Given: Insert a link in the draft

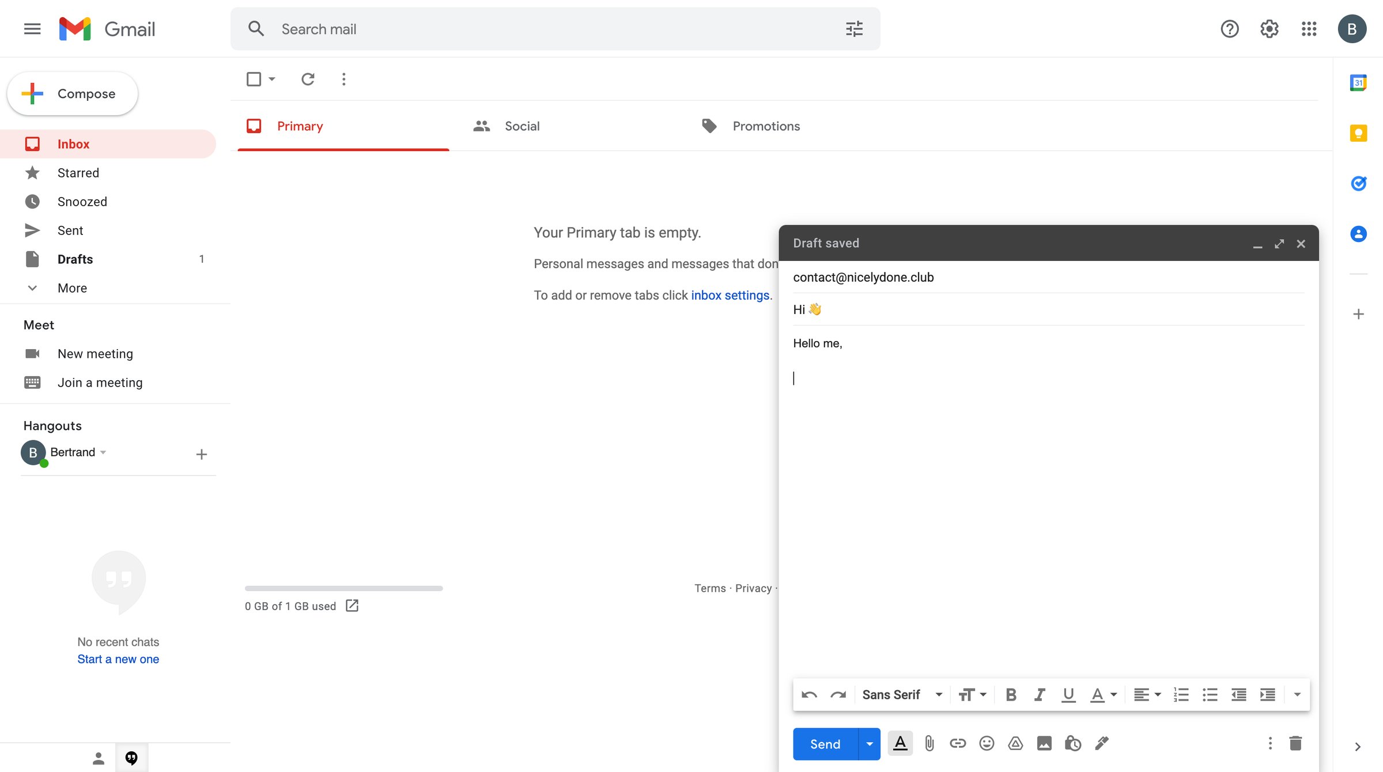Looking at the screenshot, I should click(958, 744).
